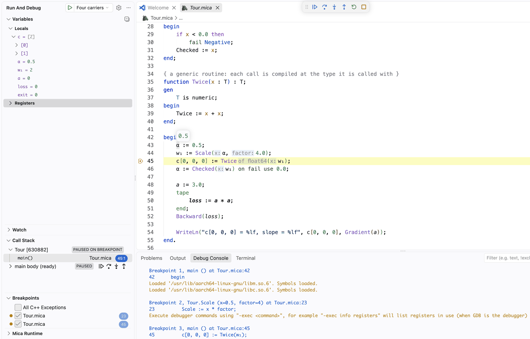Switch to the Problems panel tab
530x339 pixels.
[x=151, y=258]
